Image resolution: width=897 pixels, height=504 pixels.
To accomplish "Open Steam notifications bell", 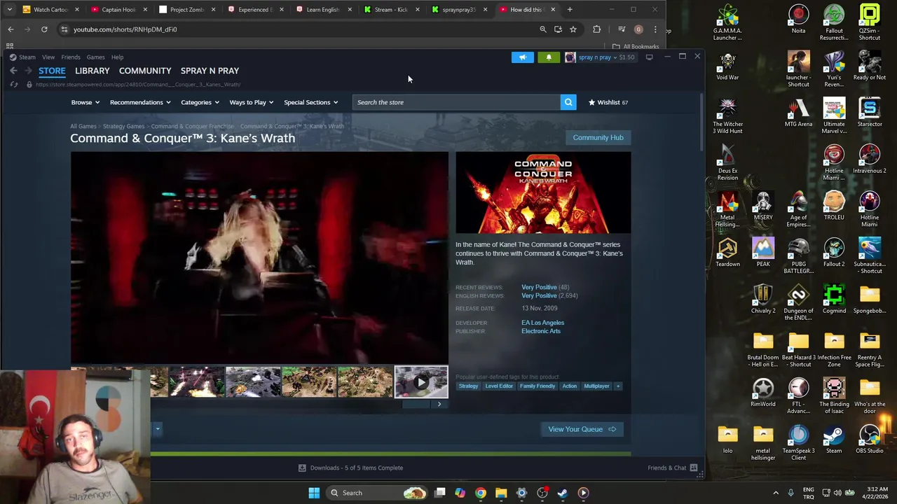I will coord(549,57).
